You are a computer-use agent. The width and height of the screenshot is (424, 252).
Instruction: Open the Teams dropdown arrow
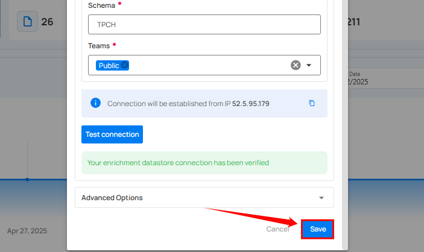coord(309,65)
